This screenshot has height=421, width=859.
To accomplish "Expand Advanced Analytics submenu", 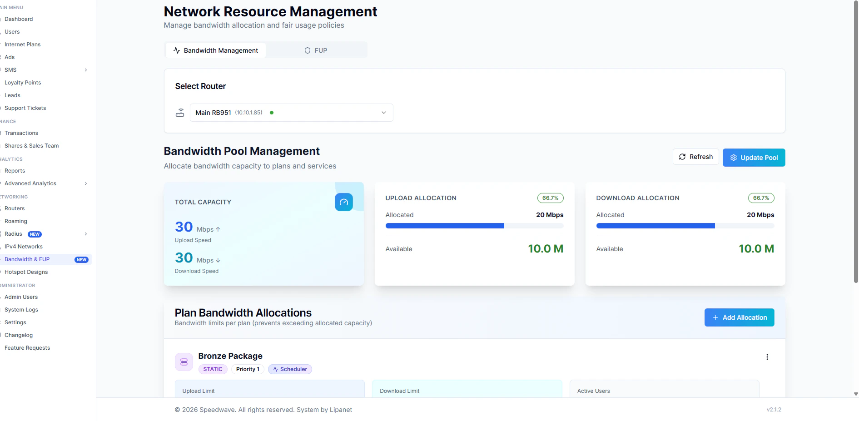I will click(86, 183).
